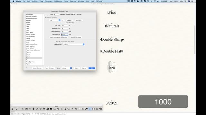Click the Select... button
206x115 pixels.
coord(70,20)
